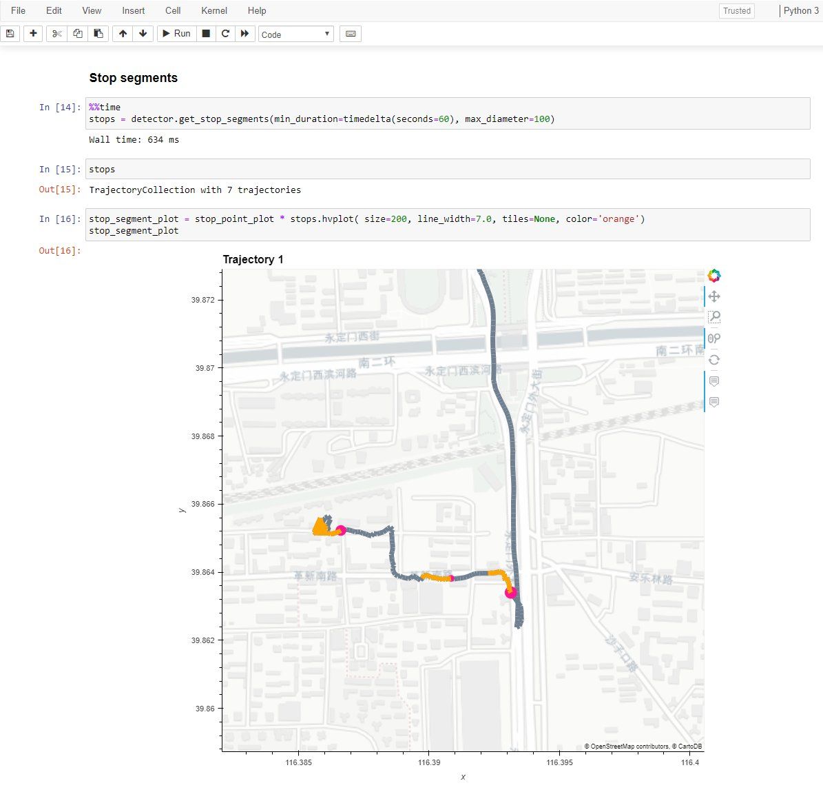This screenshot has width=823, height=792.
Task: Open the command palette keyboard icon
Action: (351, 34)
